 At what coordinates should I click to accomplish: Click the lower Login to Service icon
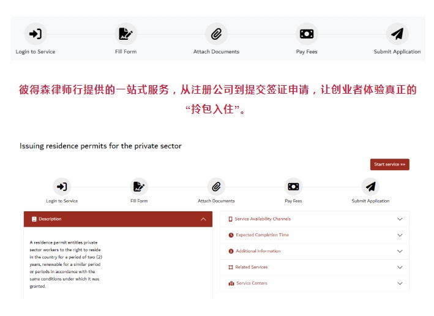(x=62, y=187)
